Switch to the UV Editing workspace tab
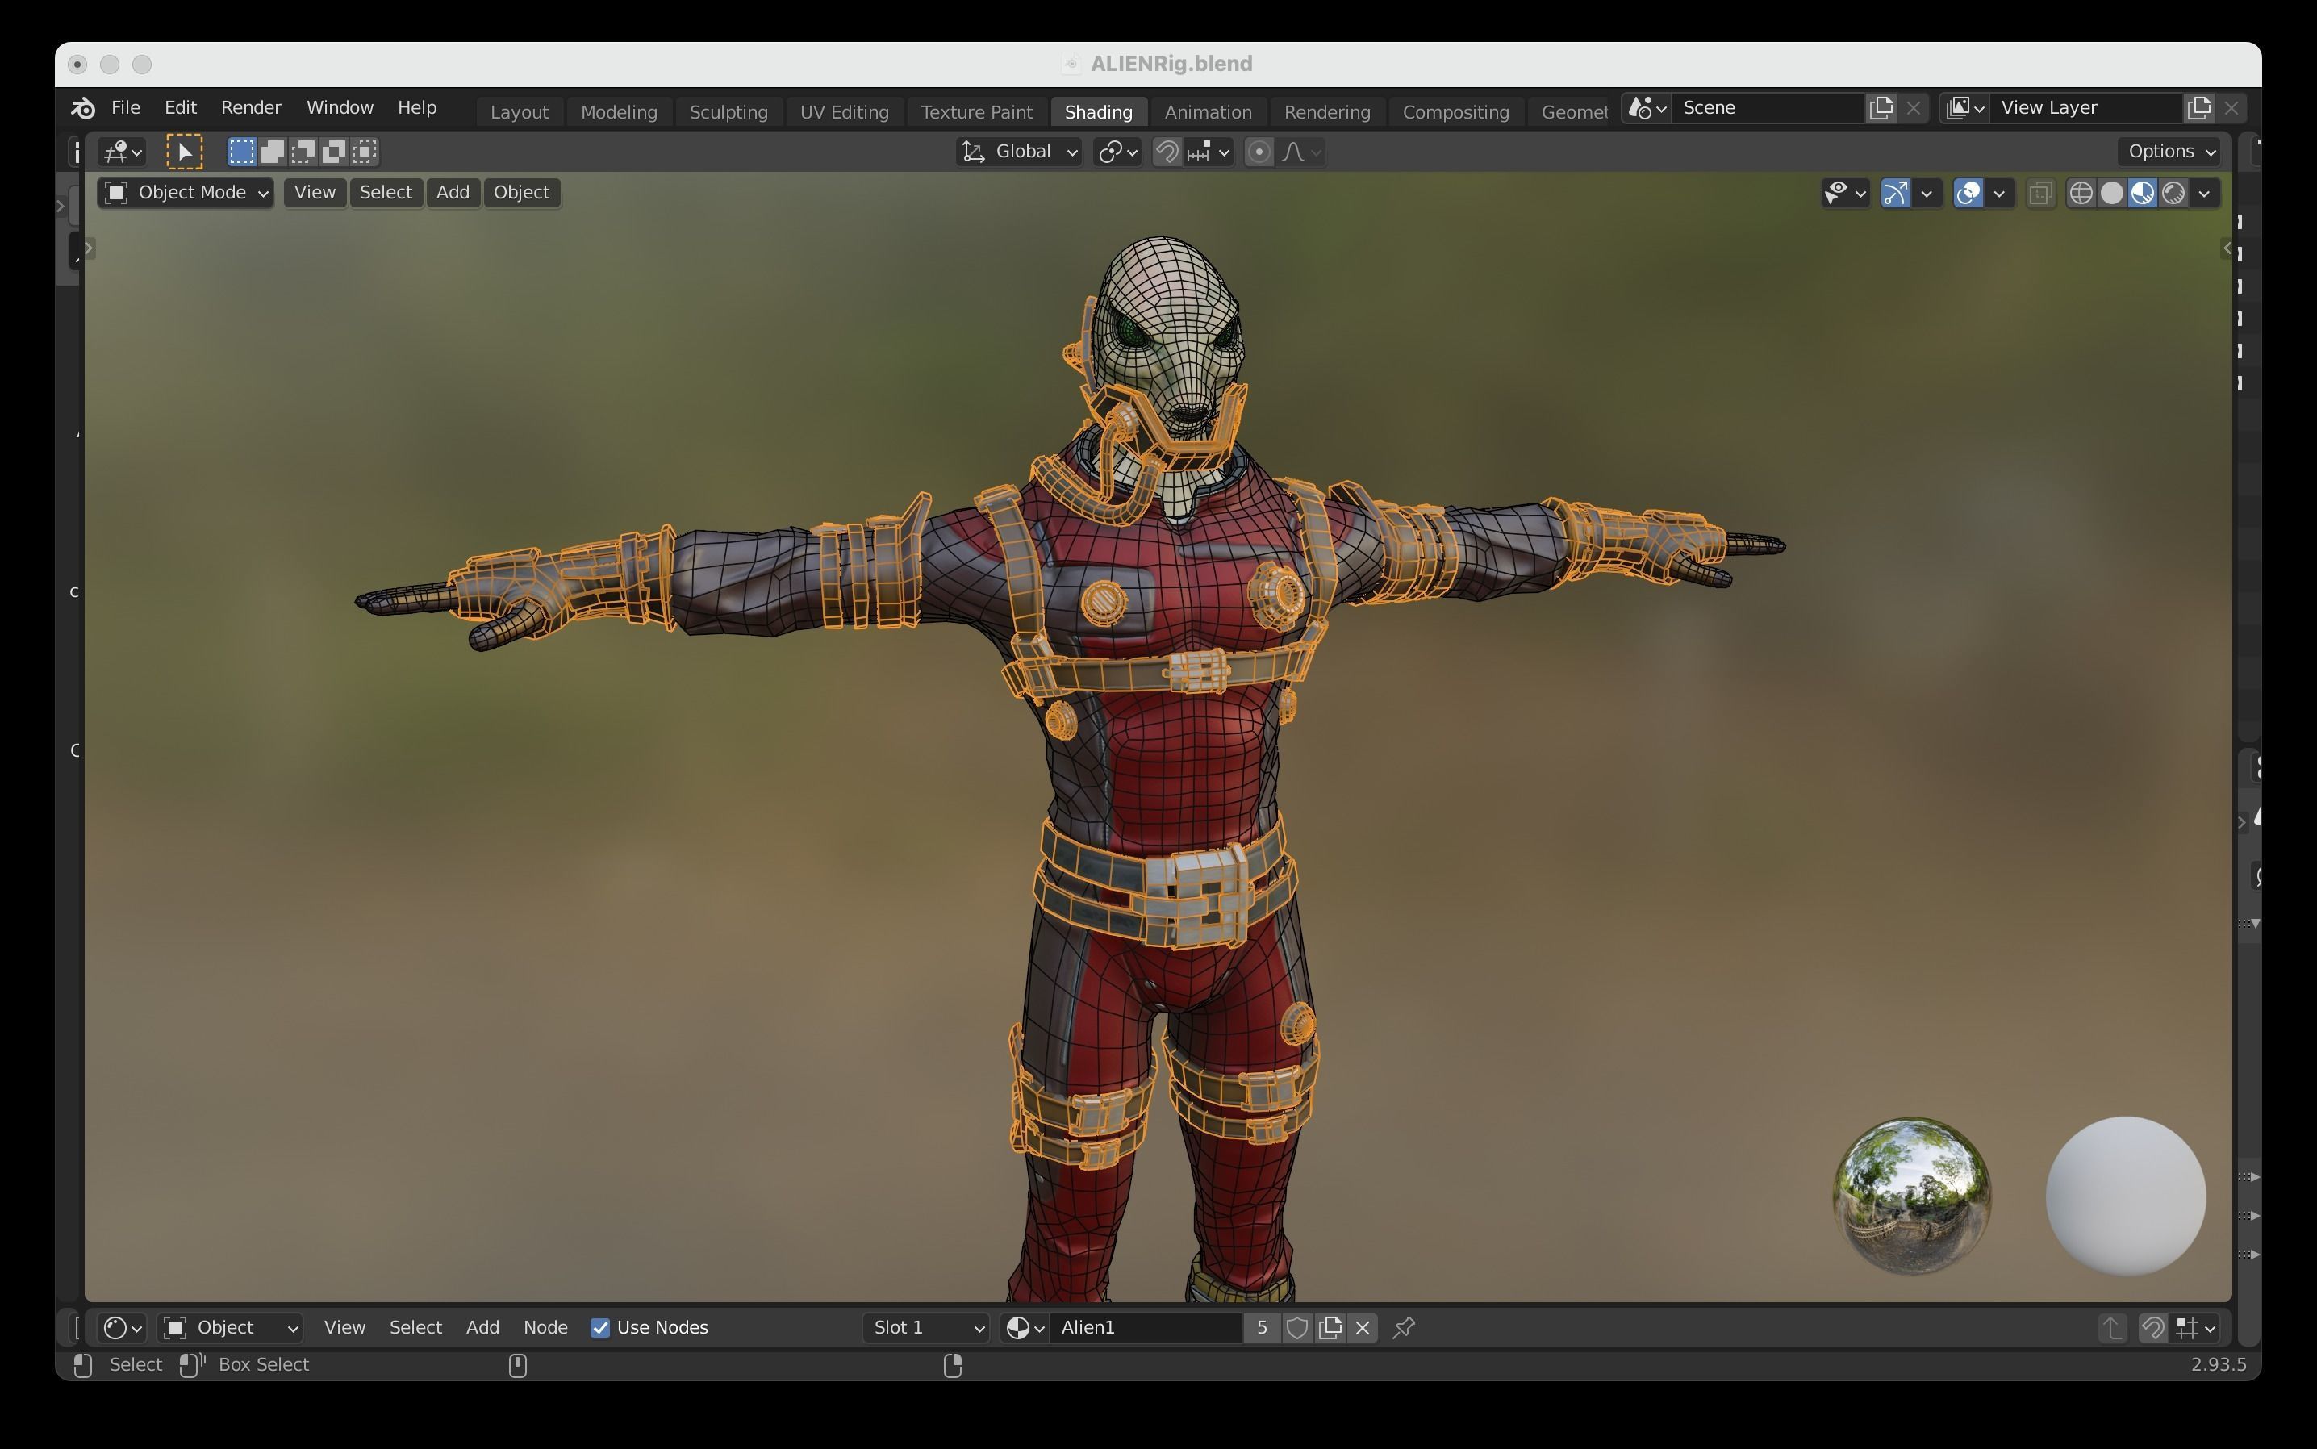The width and height of the screenshot is (2317, 1449). [844, 112]
